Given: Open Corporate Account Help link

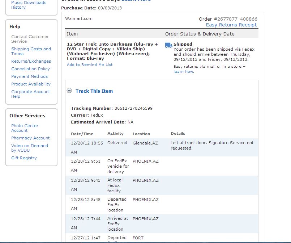Looking at the screenshot, I should pyautogui.click(x=30, y=94).
